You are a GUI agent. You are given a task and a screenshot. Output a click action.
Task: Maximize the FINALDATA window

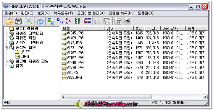point(198,7)
